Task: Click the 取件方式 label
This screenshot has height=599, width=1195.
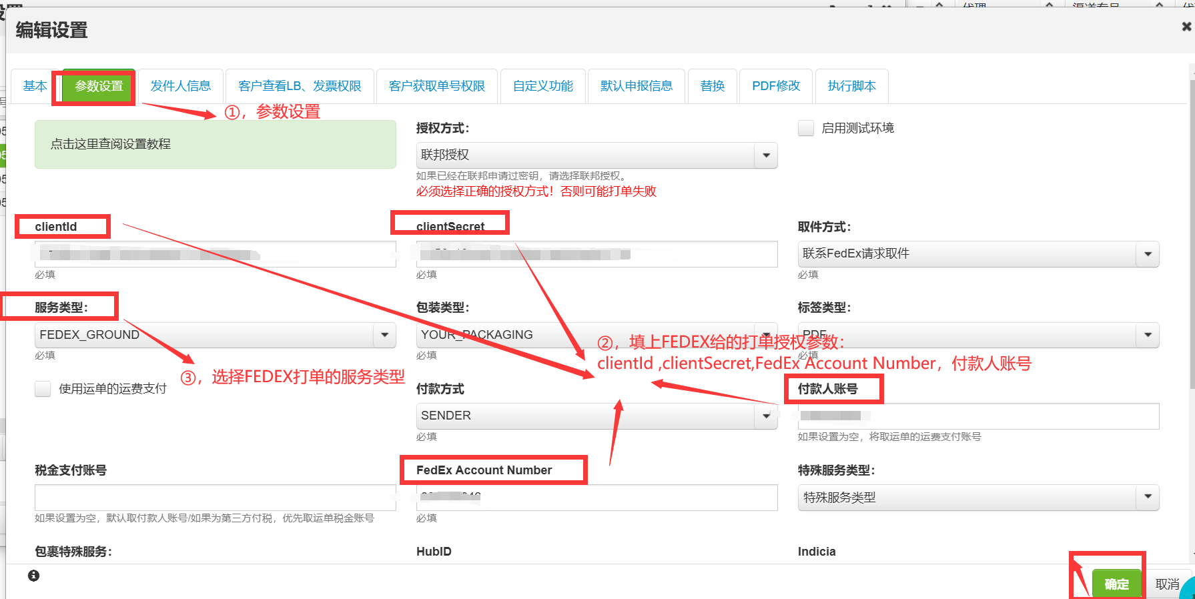Action: tap(825, 227)
